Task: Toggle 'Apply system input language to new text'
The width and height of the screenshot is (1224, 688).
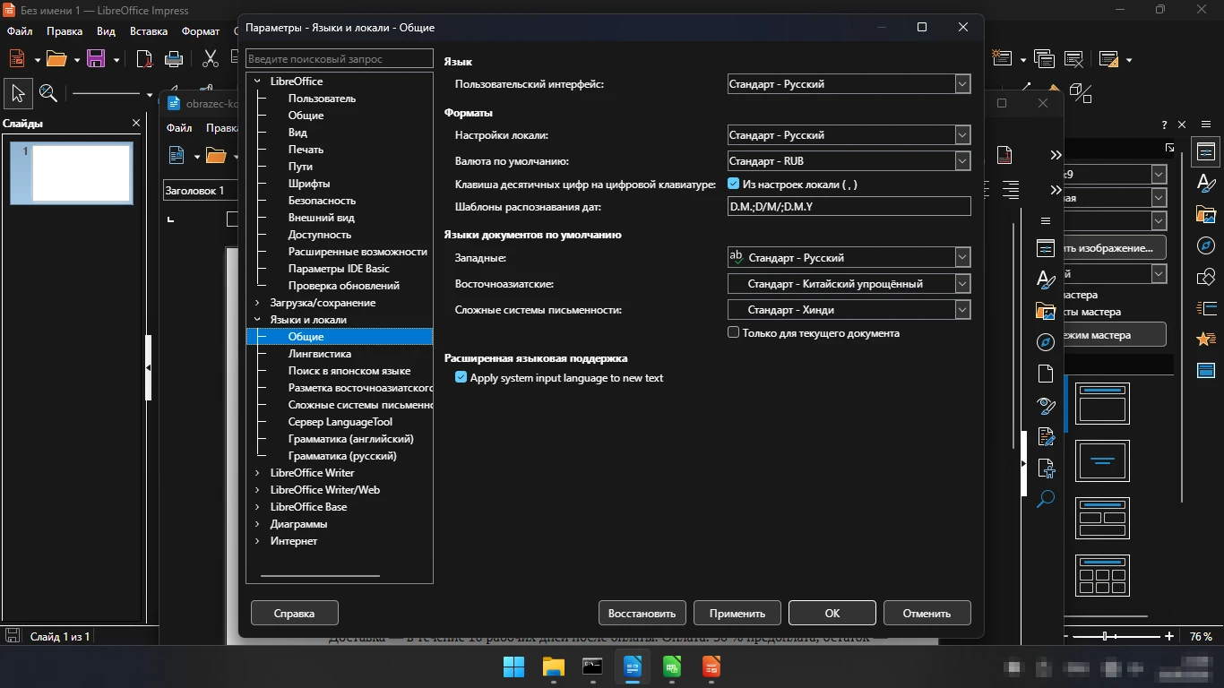Action: 461,377
